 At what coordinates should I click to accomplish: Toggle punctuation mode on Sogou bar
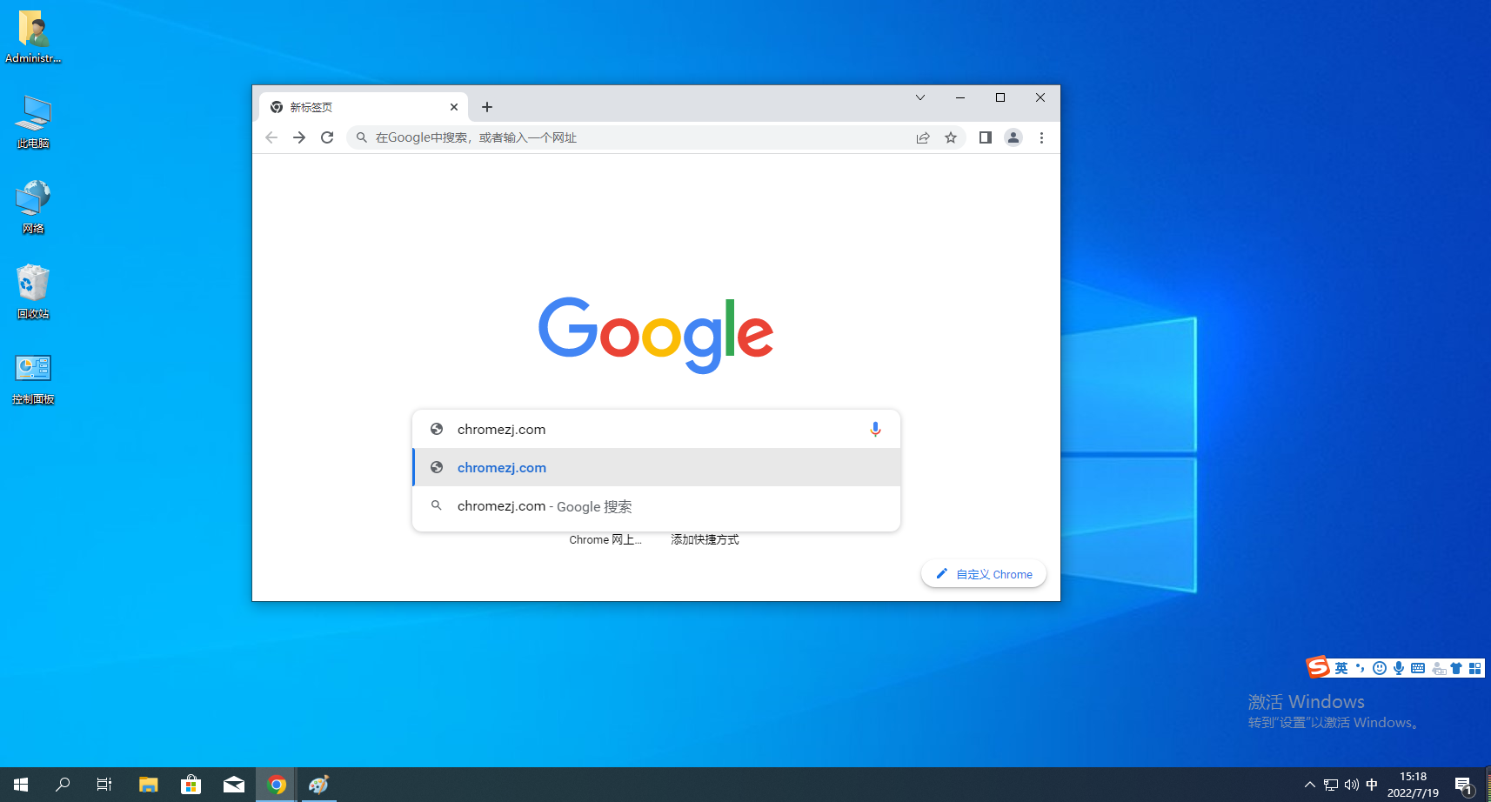coord(1361,668)
